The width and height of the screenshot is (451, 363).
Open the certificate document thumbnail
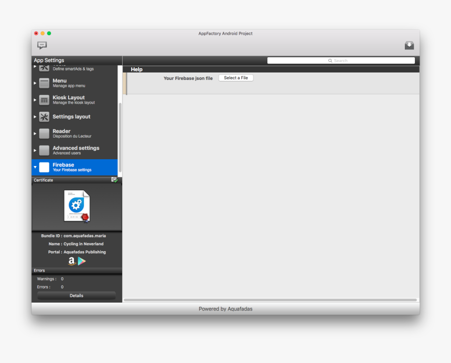[77, 206]
